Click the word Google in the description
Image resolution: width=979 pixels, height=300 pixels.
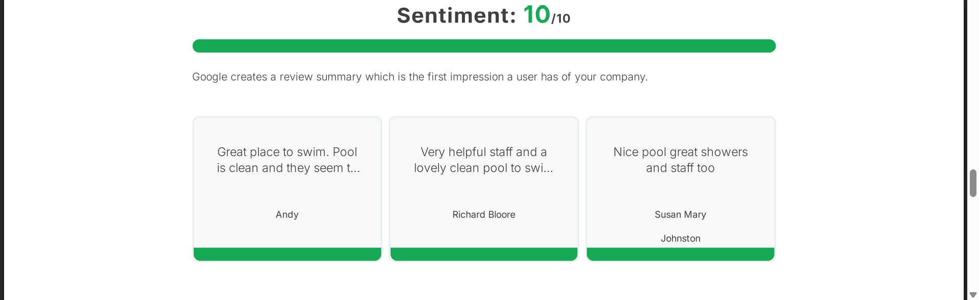pyautogui.click(x=209, y=77)
